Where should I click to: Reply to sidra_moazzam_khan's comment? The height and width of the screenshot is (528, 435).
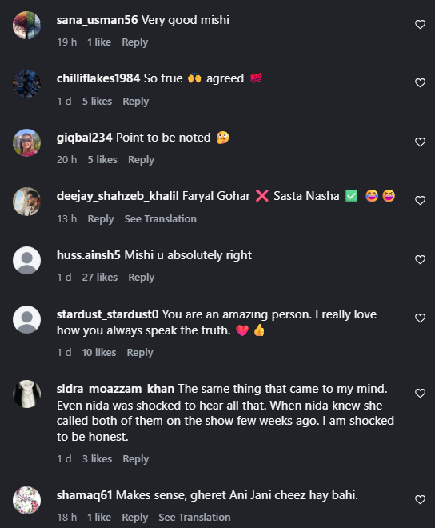click(x=135, y=459)
